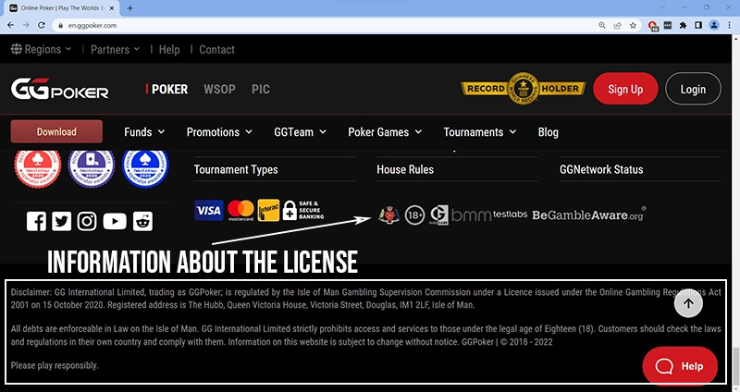Select the Online Poker browser tab
The width and height of the screenshot is (740, 392).
[x=63, y=8]
